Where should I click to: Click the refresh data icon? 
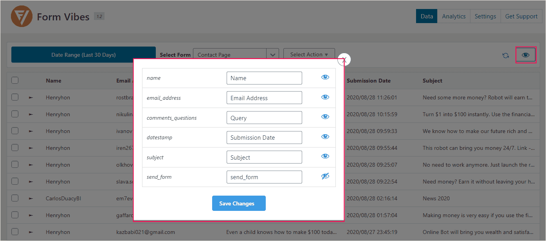[506, 56]
